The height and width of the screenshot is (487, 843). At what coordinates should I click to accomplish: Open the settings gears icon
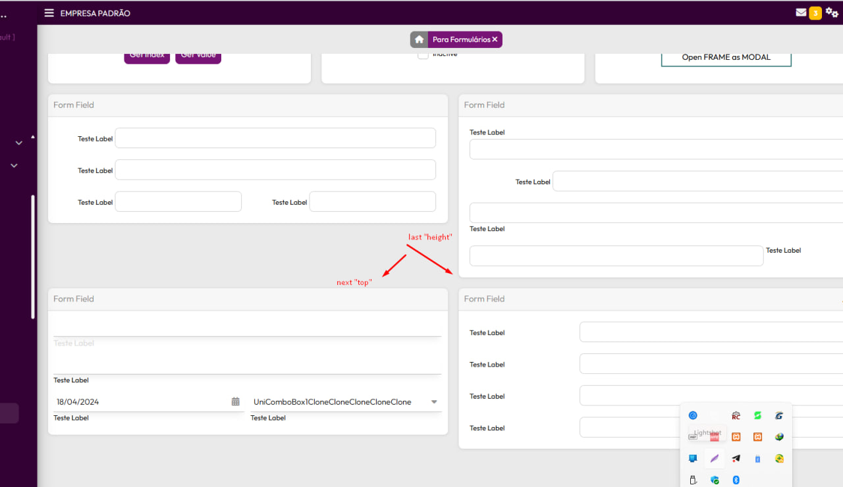click(x=832, y=13)
